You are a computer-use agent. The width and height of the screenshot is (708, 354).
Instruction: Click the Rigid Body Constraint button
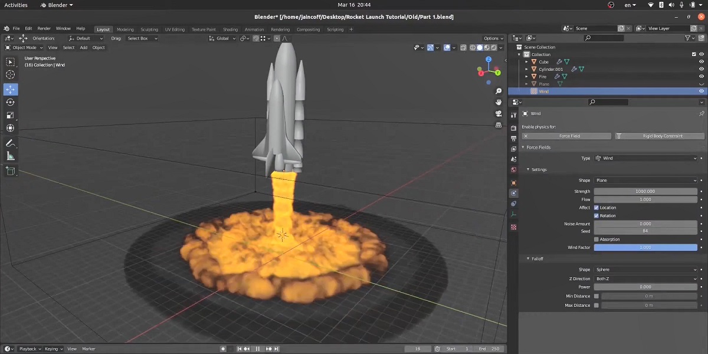[659, 136]
